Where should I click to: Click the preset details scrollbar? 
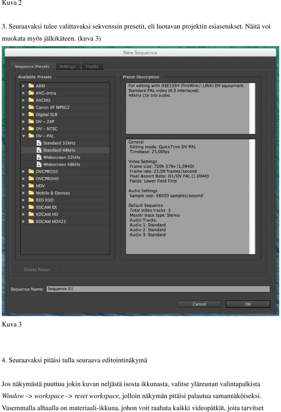tap(252, 197)
